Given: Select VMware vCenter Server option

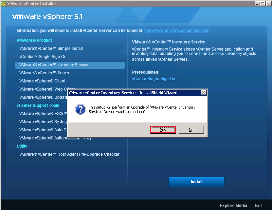Looking at the screenshot, I should tap(44, 73).
